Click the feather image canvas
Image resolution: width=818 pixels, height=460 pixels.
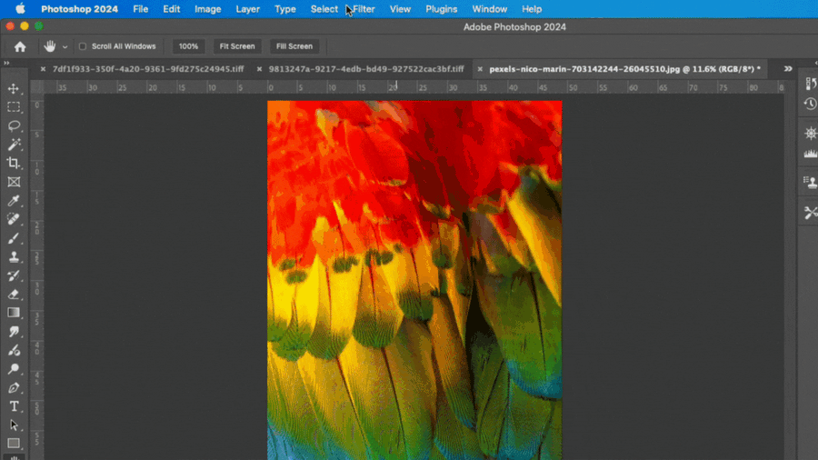click(x=414, y=280)
